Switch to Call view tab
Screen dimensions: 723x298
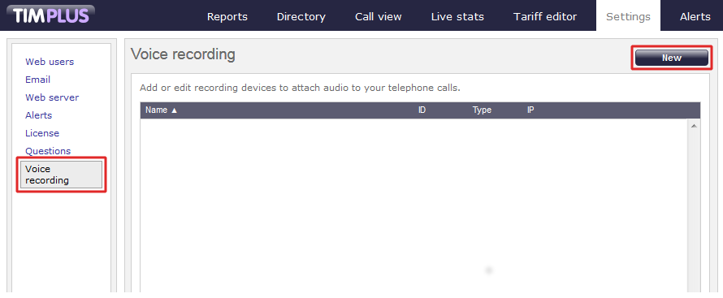pos(378,16)
